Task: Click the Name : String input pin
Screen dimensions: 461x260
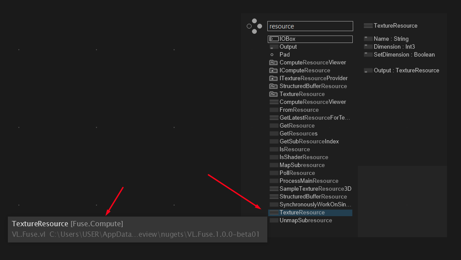Action: [x=368, y=39]
